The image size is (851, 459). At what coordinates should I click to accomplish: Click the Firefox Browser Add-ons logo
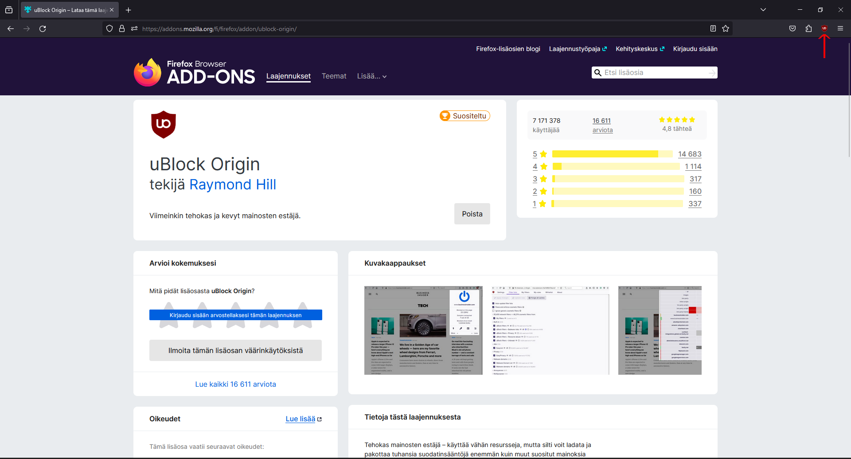(195, 72)
